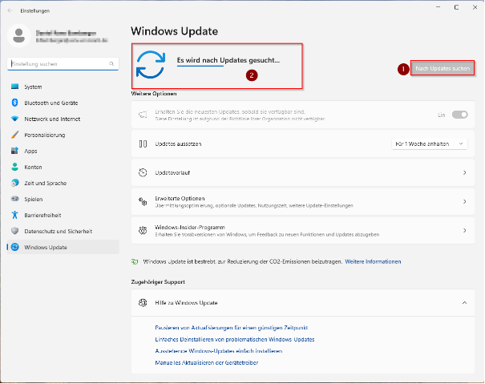Select the Apps category
The width and height of the screenshot is (485, 384).
(x=63, y=151)
